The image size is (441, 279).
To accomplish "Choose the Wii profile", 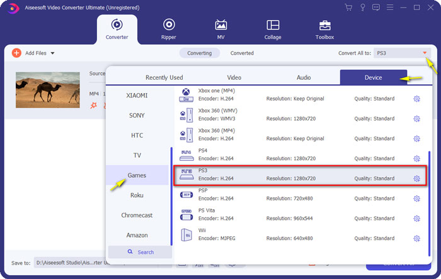I will (x=300, y=234).
